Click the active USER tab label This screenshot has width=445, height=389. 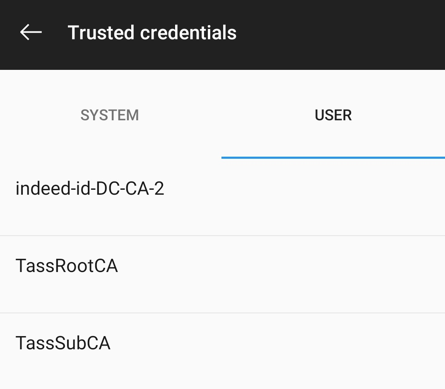[333, 115]
